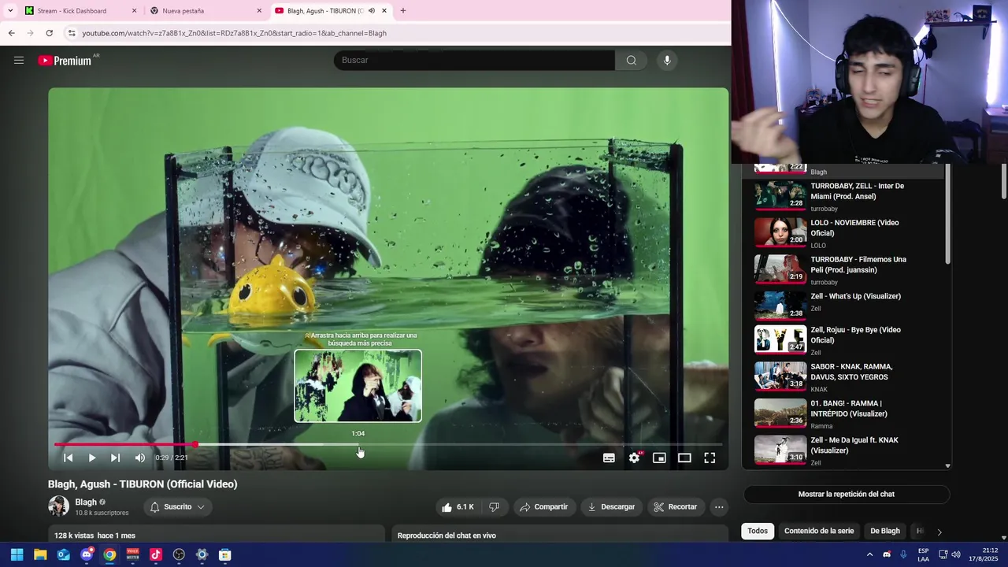Open Windows Start menu
This screenshot has height=567, width=1008.
17,554
